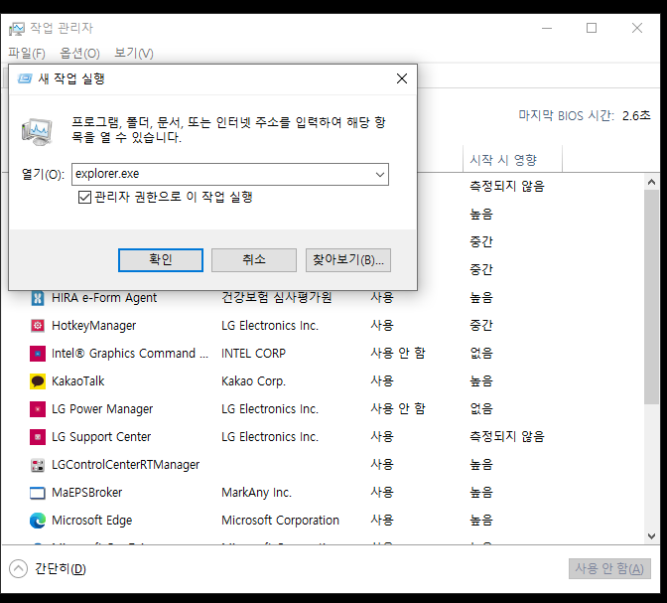Click 측정되지 않음 in LG Support Center row
Screen dimensions: 667x603
[507, 437]
